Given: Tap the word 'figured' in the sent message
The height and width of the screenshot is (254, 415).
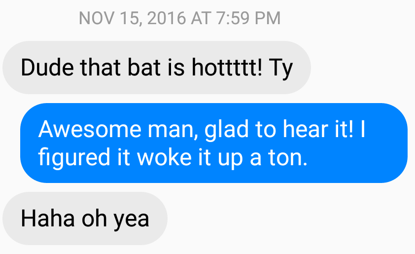Looking at the screenshot, I should click(74, 158).
